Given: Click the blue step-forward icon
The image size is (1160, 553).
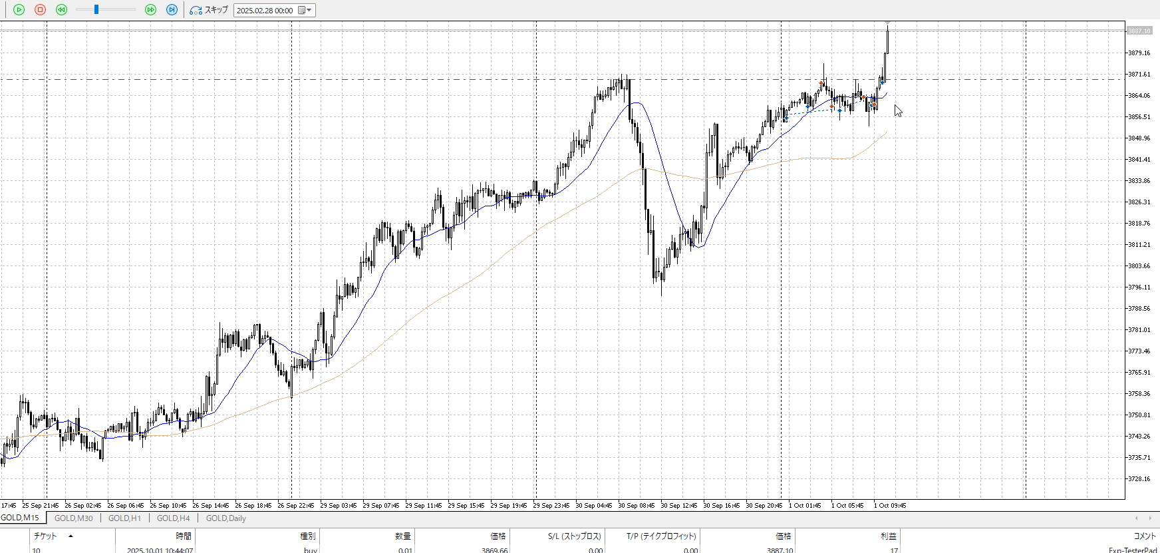Looking at the screenshot, I should coord(172,10).
